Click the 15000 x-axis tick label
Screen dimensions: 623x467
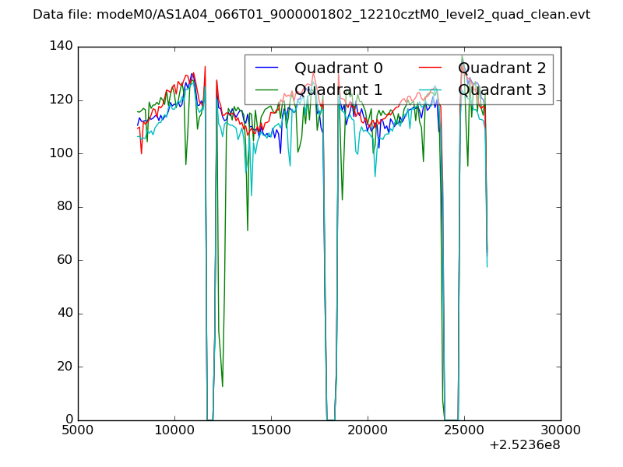(x=271, y=430)
